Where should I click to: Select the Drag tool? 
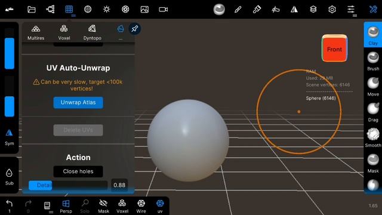pyautogui.click(x=373, y=112)
